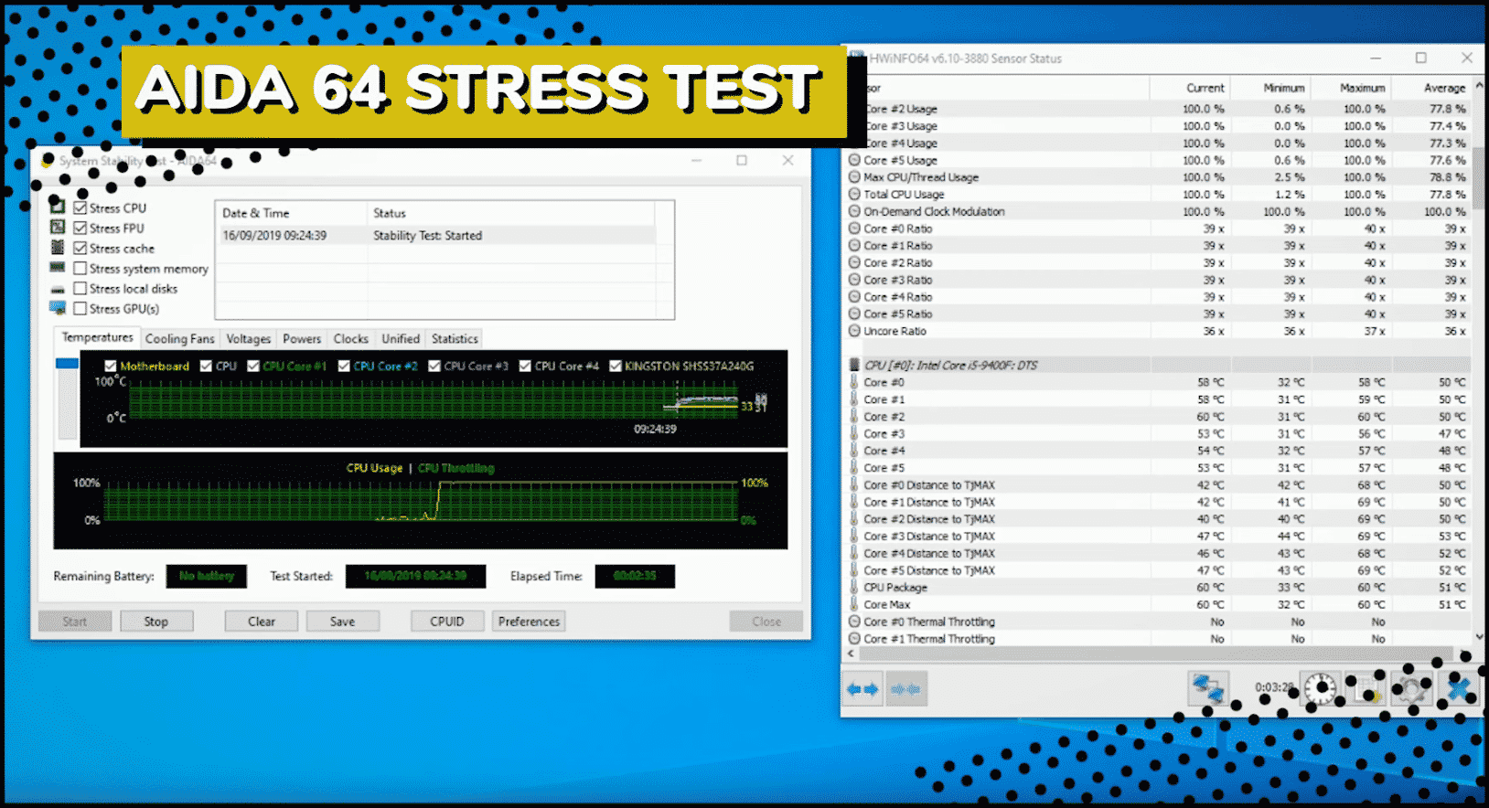Click sensor icon of Core #0 Thermal Throttling row
Viewport: 1489px width, 808px height.
pyautogui.click(x=855, y=622)
